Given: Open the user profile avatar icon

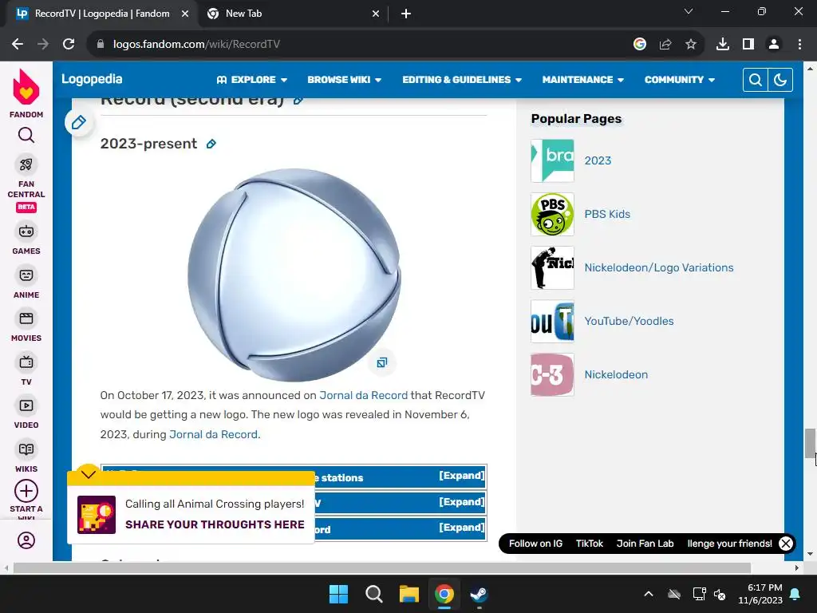Looking at the screenshot, I should pos(26,540).
